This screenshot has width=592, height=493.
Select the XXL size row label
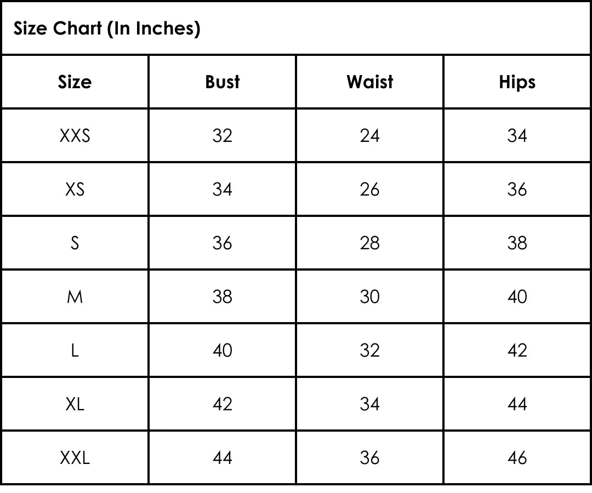pyautogui.click(x=75, y=457)
